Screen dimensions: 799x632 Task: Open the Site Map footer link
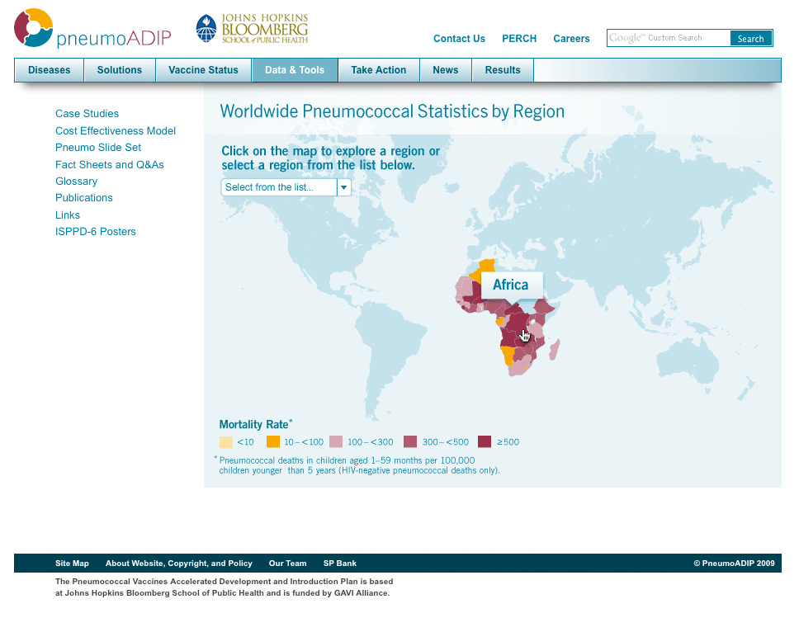[72, 564]
